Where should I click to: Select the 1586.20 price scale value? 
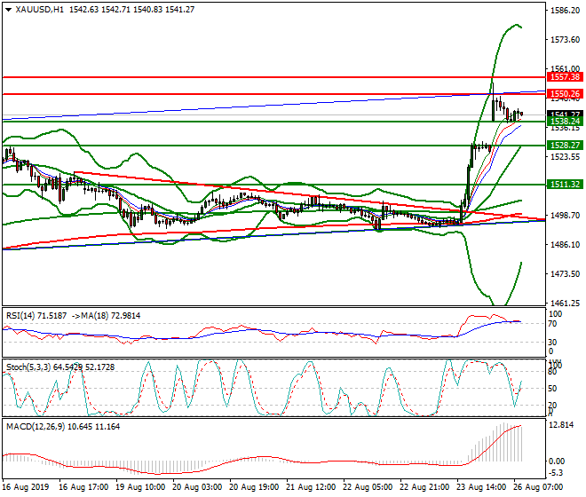(565, 10)
